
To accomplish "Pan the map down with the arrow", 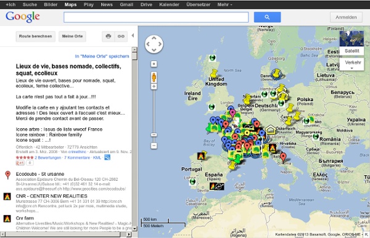I will [x=154, y=50].
